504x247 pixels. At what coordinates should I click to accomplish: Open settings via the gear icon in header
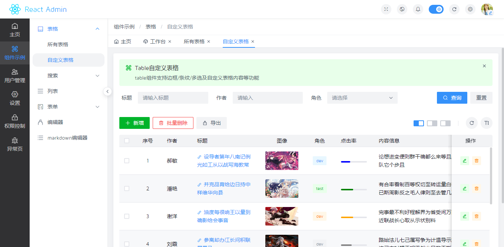point(470,9)
